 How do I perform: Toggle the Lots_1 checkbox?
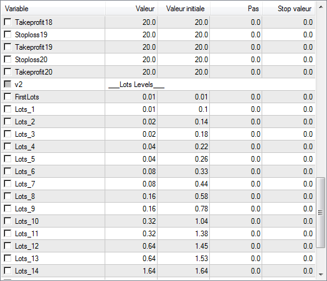point(7,109)
